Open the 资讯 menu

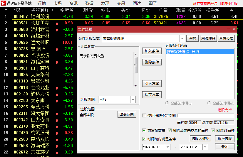(x=73, y=3)
